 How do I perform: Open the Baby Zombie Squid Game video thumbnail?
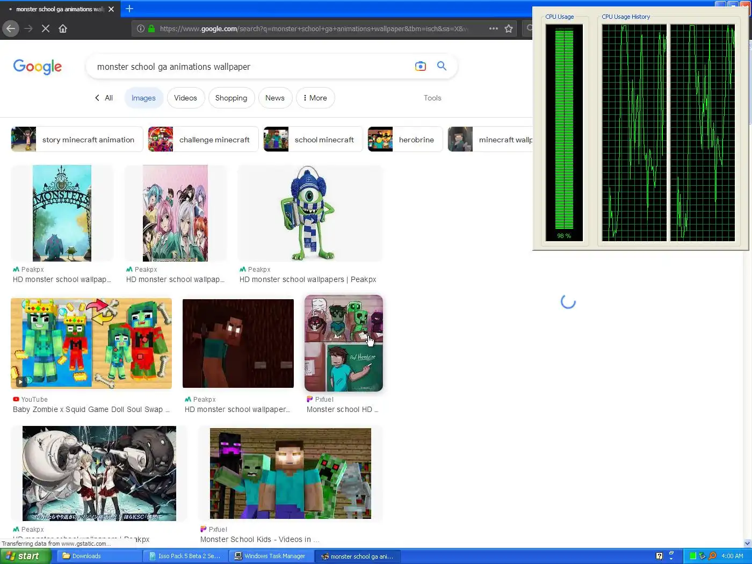[x=91, y=343]
